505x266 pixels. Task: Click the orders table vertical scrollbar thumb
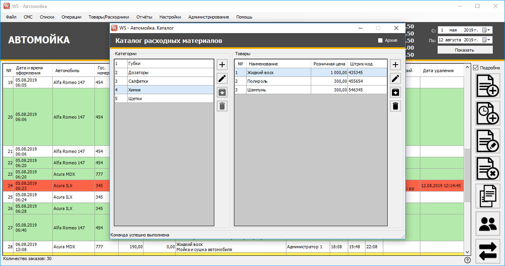tap(467, 175)
